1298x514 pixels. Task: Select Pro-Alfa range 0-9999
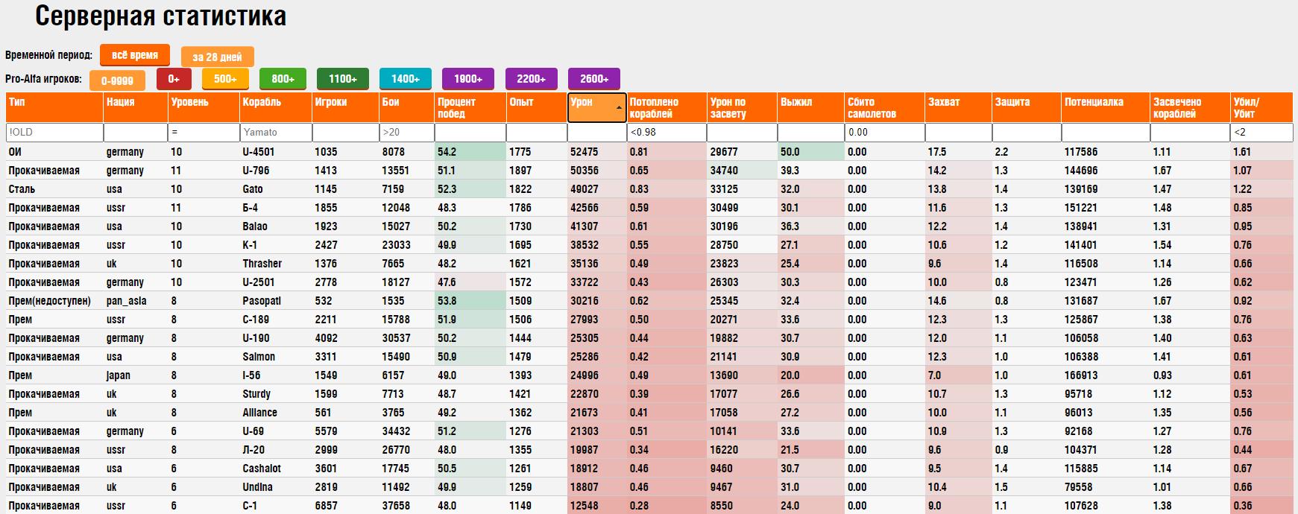point(117,80)
